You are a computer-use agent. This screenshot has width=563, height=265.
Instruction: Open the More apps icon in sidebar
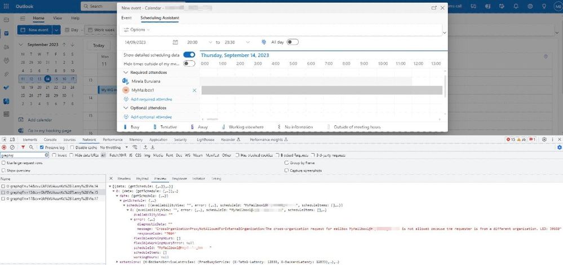tap(6, 114)
